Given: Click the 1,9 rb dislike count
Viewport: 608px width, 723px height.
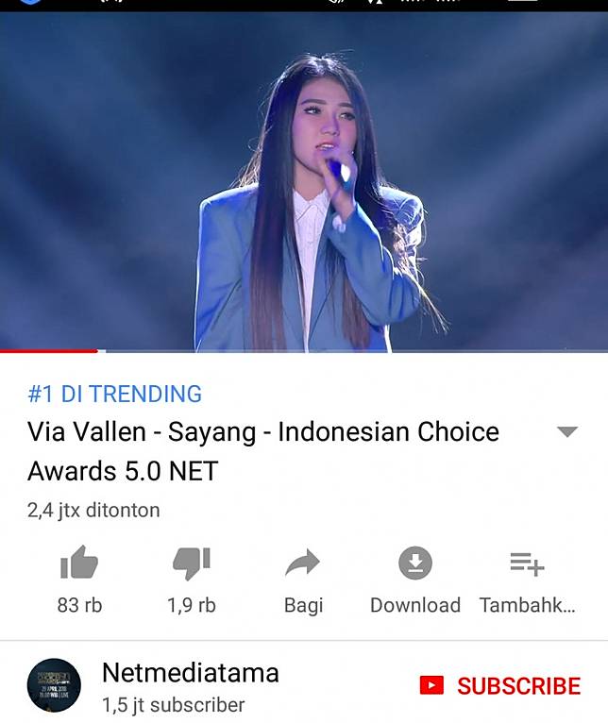Looking at the screenshot, I should tap(192, 605).
